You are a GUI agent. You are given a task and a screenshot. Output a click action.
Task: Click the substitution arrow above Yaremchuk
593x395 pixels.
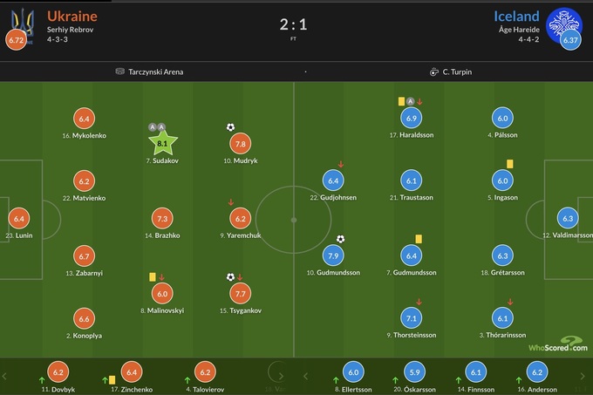pos(230,202)
